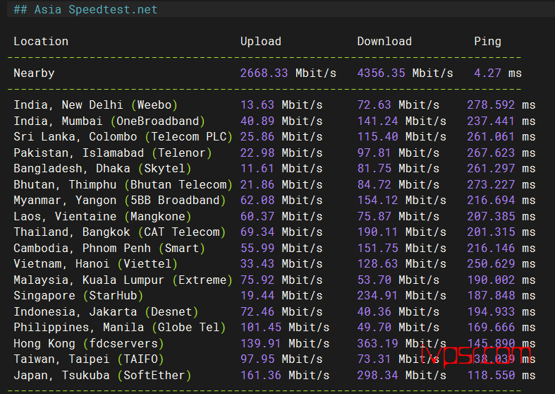Select 'Hong Kong (fdcservers)' row label
Viewport: 555px width, 394px height.
click(89, 345)
